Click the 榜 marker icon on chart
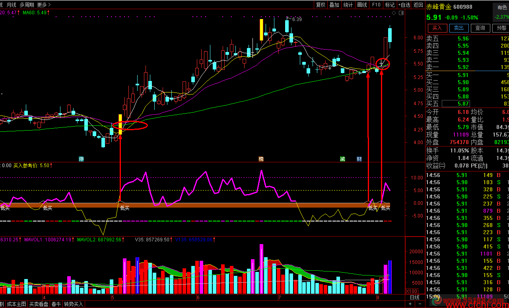The image size is (509, 308). pyautogui.click(x=261, y=159)
